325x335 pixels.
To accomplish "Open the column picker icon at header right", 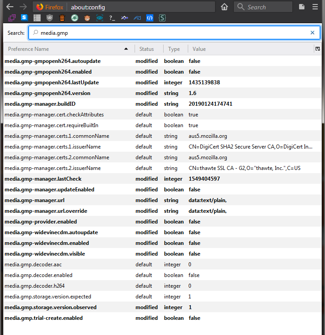I will [317, 49].
